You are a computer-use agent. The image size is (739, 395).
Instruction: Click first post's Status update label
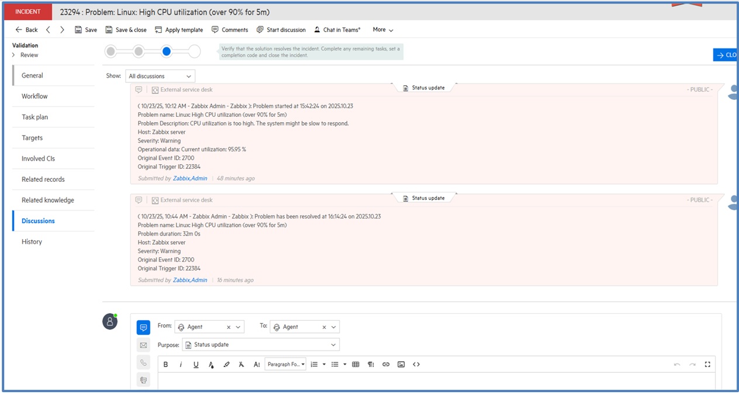pos(424,88)
